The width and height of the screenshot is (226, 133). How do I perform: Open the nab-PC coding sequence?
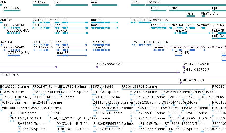click(x=71, y=45)
